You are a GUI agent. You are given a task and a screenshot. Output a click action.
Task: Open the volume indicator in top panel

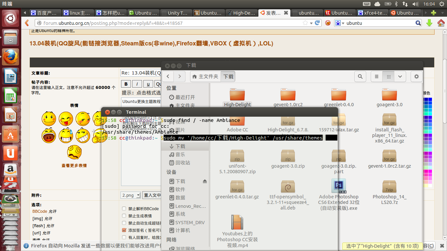click(x=416, y=4)
